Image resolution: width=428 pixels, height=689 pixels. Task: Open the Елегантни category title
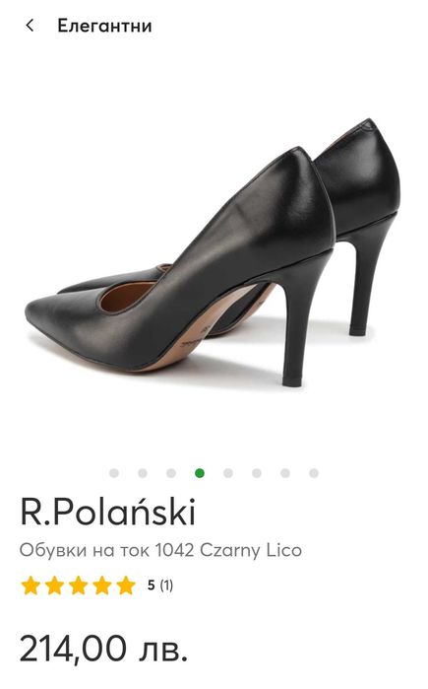pos(105,26)
